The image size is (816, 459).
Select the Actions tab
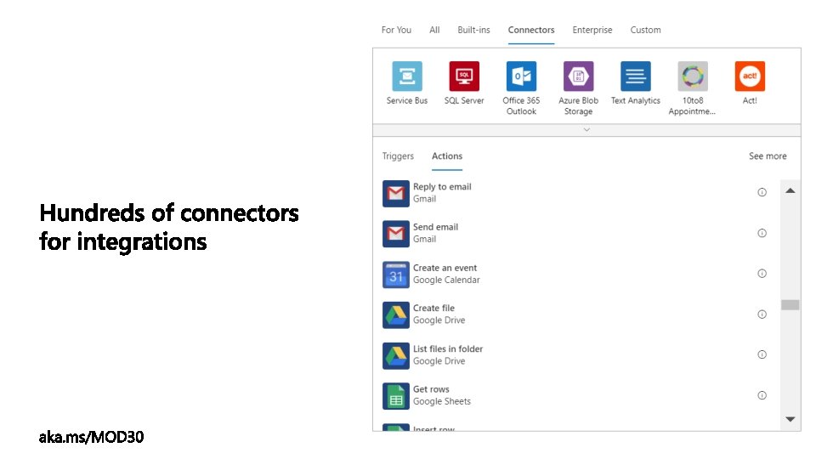447,156
